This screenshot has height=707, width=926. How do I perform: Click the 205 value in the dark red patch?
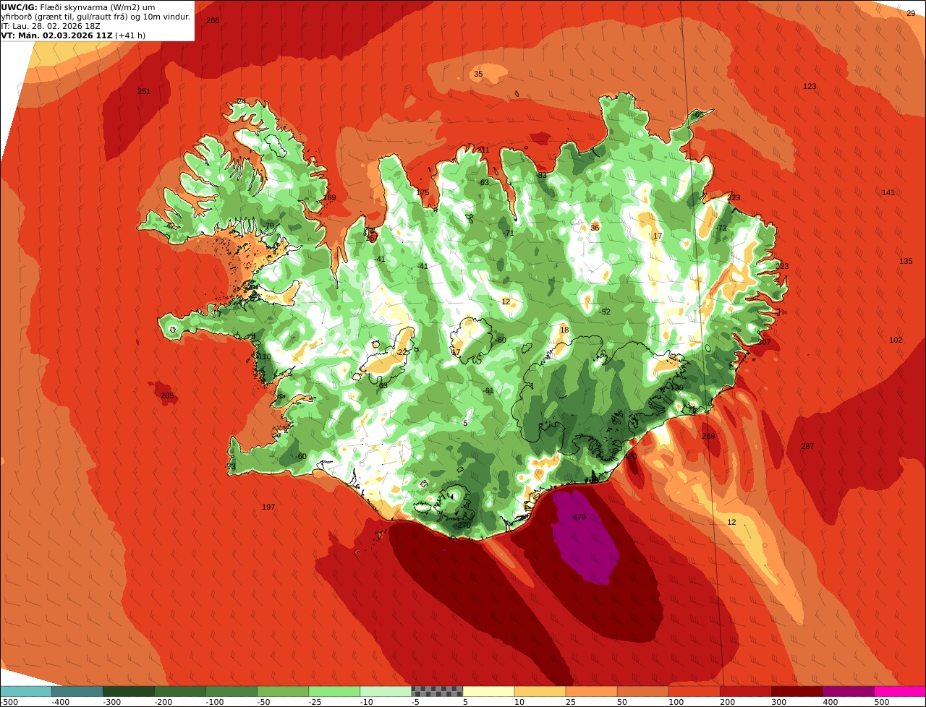pyautogui.click(x=167, y=396)
